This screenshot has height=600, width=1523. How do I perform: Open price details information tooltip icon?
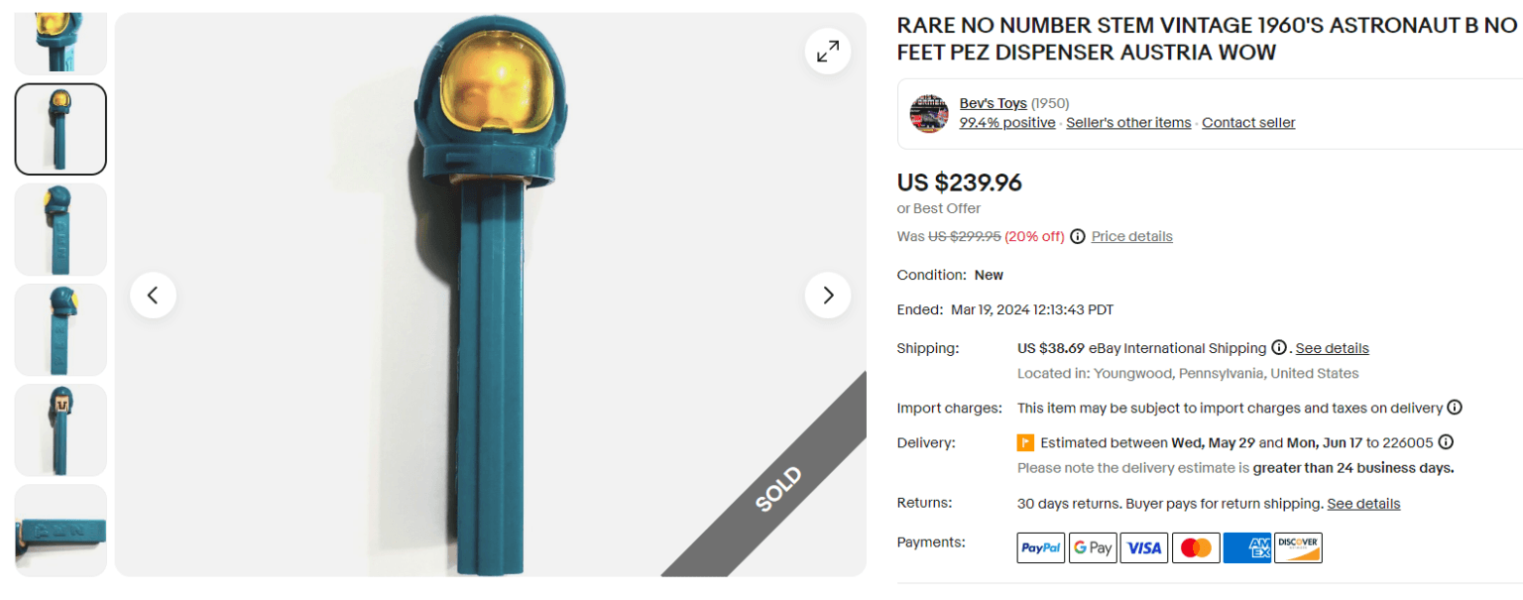click(1077, 236)
